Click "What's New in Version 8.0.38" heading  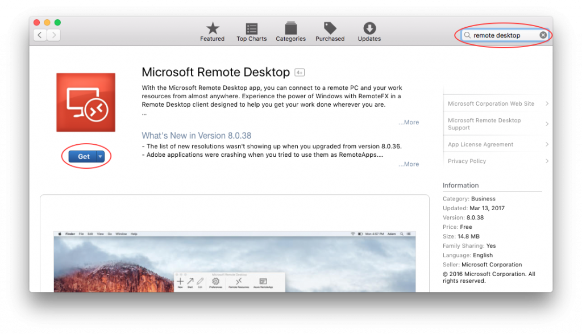pos(196,136)
